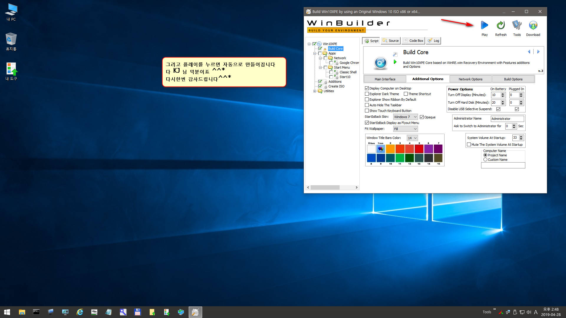Open the Windows Start button
Image resolution: width=566 pixels, height=318 pixels.
pyautogui.click(x=7, y=312)
